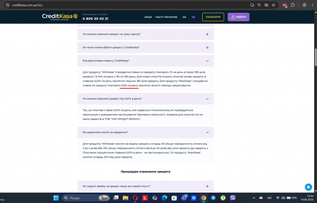
Task: Collapse 'Яка відсоткова ставка у CreditKasa?' section
Action: click(x=146, y=61)
